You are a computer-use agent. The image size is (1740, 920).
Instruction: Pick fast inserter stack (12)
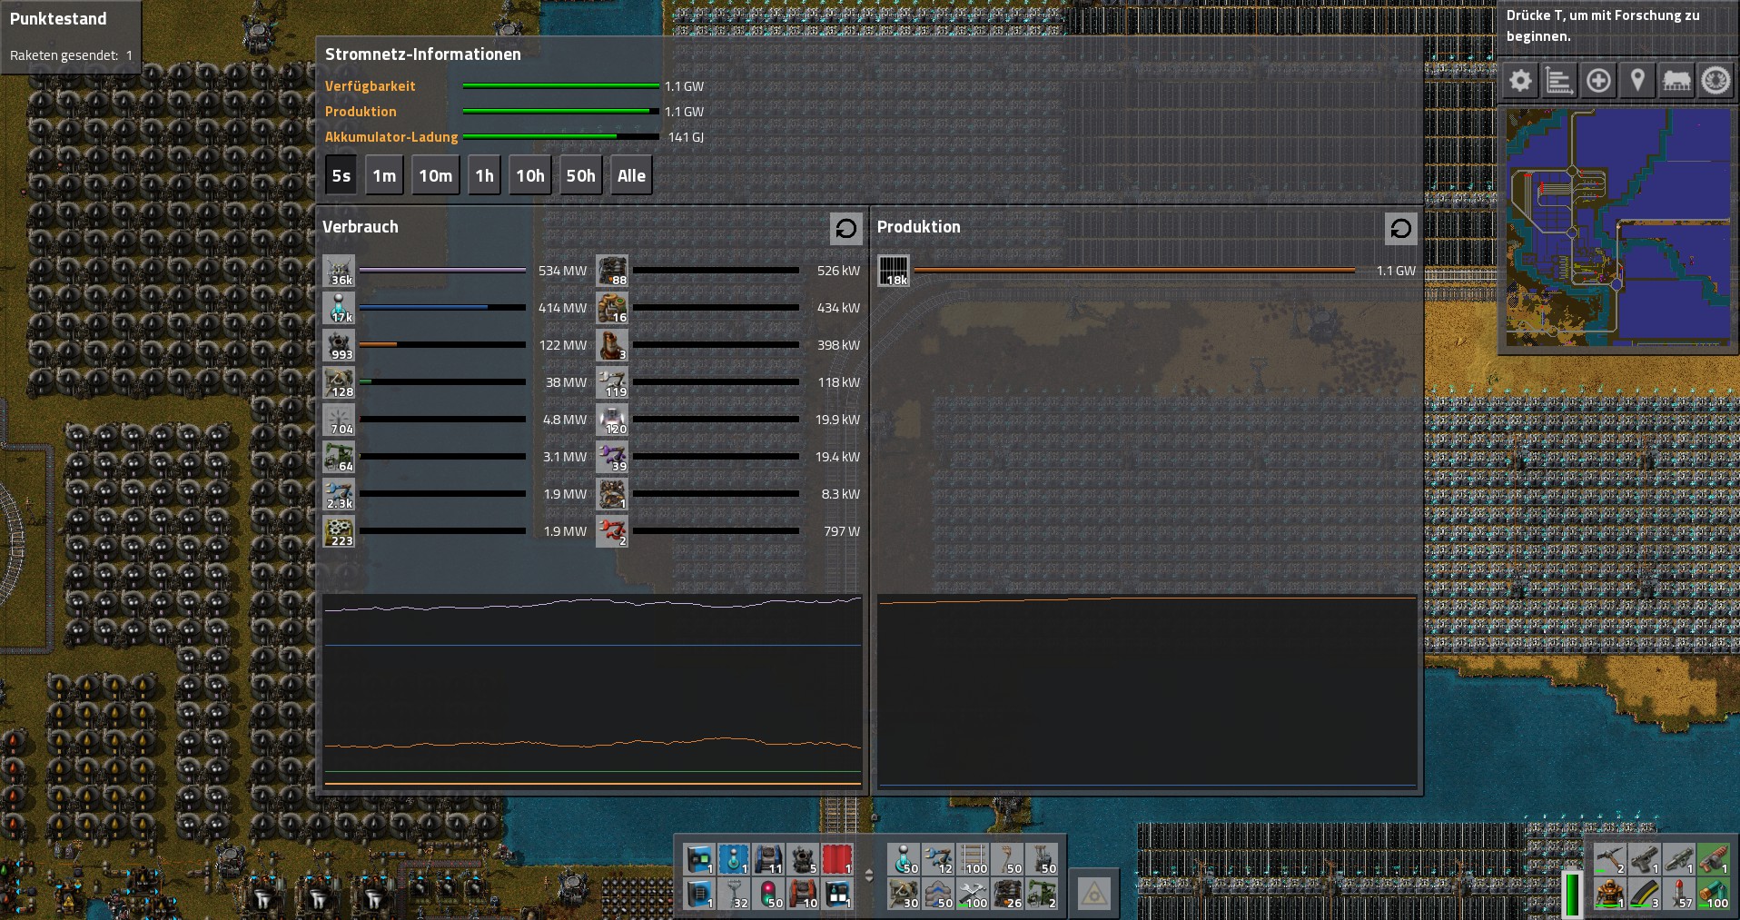tap(938, 859)
